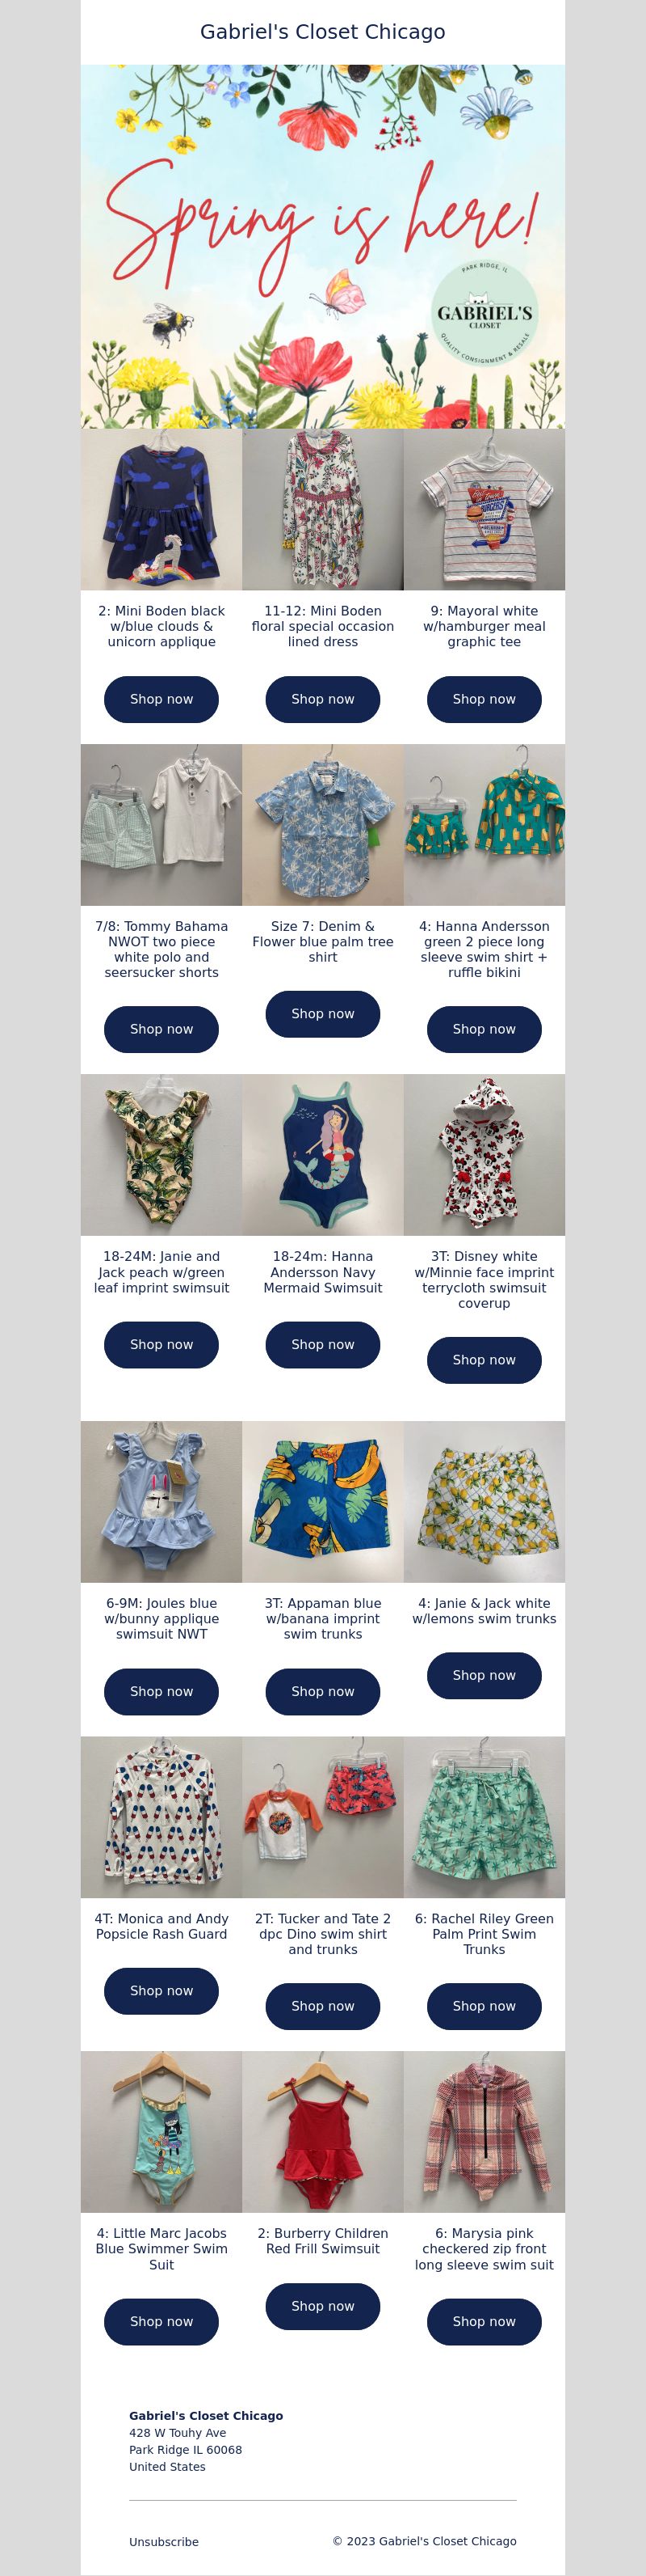Shop now for Janie and Jack leaf swimsuit
Screen dimensions: 646x2576
(161, 1345)
